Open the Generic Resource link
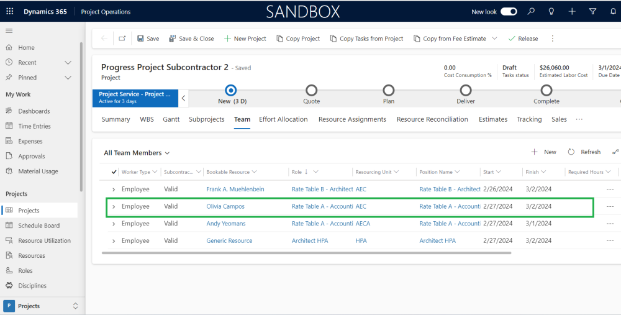The height and width of the screenshot is (315, 621). click(229, 241)
